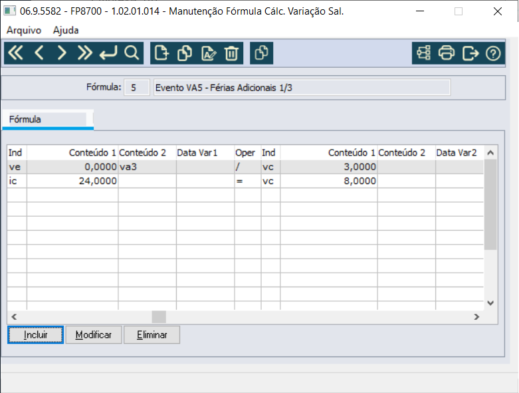Click the '/' operator cell
Screen dimensions: 519x393
pyautogui.click(x=248, y=167)
